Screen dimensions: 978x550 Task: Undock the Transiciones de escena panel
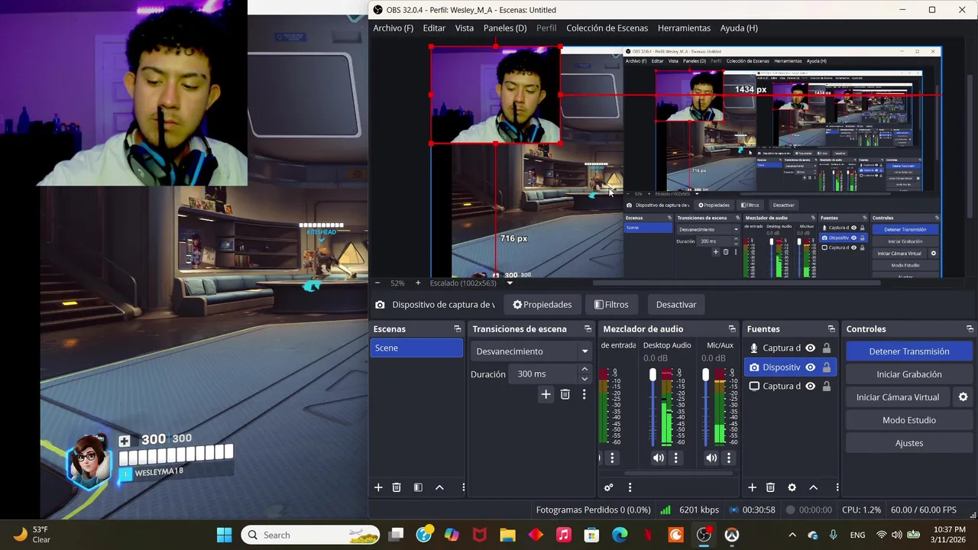pos(588,329)
